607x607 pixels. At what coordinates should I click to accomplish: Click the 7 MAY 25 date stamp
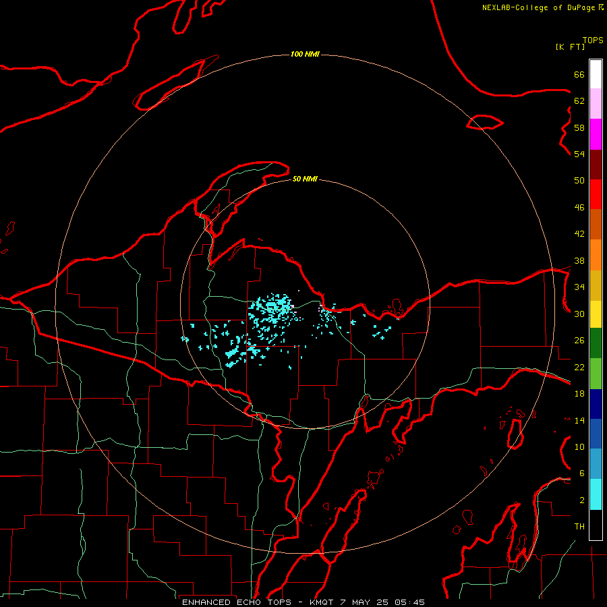click(365, 602)
